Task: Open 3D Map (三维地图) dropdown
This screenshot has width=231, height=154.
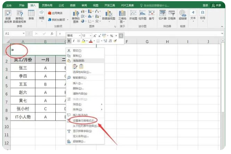Action: (x=122, y=16)
